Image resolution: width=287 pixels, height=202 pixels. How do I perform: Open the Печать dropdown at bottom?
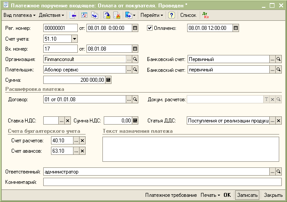click(x=210, y=195)
